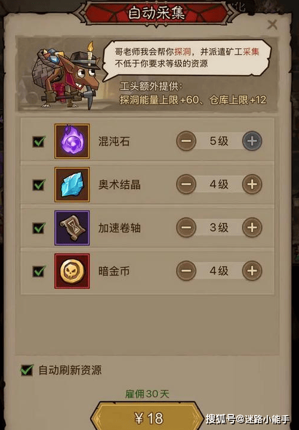Image resolution: width=299 pixels, height=430 pixels.
Task: Uncheck the 混沌石 collection checkbox
Action: pos(39,141)
